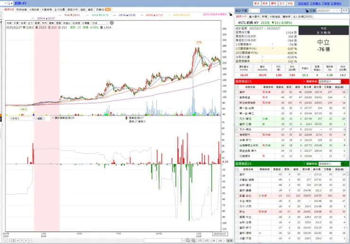Viewport: 350px width, 244px height.
Task: Switch to 分點K線 tab
Action: pyautogui.click(x=34, y=9)
